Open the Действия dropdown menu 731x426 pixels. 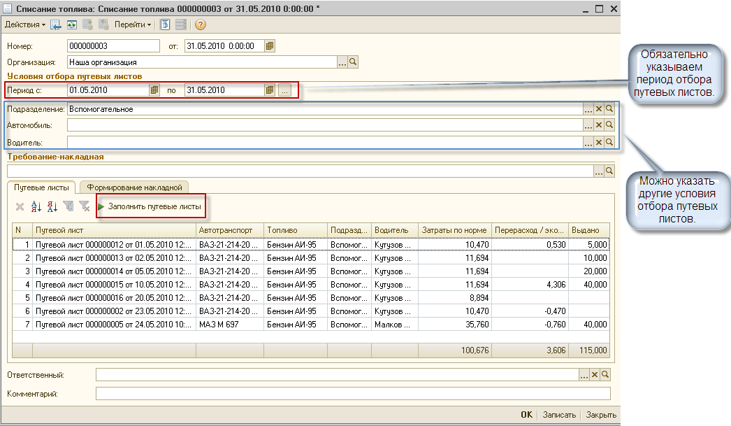[x=24, y=24]
